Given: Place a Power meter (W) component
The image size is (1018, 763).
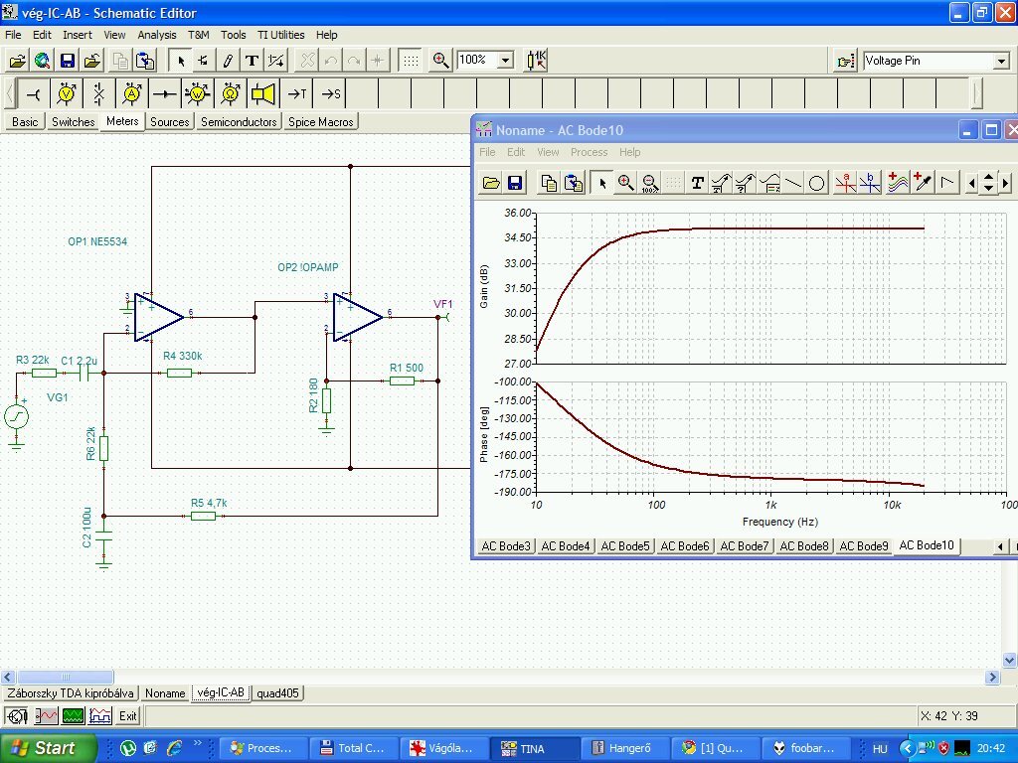Looking at the screenshot, I should [198, 94].
